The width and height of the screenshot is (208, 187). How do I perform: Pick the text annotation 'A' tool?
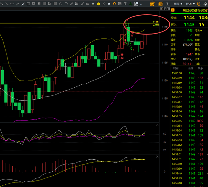[92, 4]
